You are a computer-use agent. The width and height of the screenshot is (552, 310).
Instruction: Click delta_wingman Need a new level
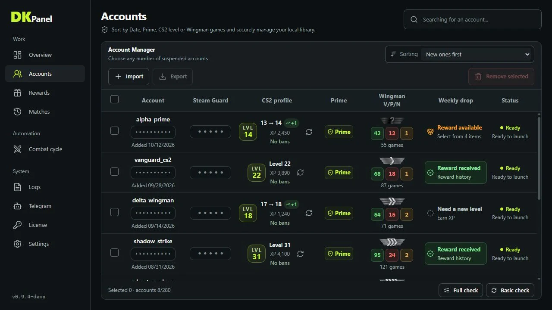tap(455, 213)
